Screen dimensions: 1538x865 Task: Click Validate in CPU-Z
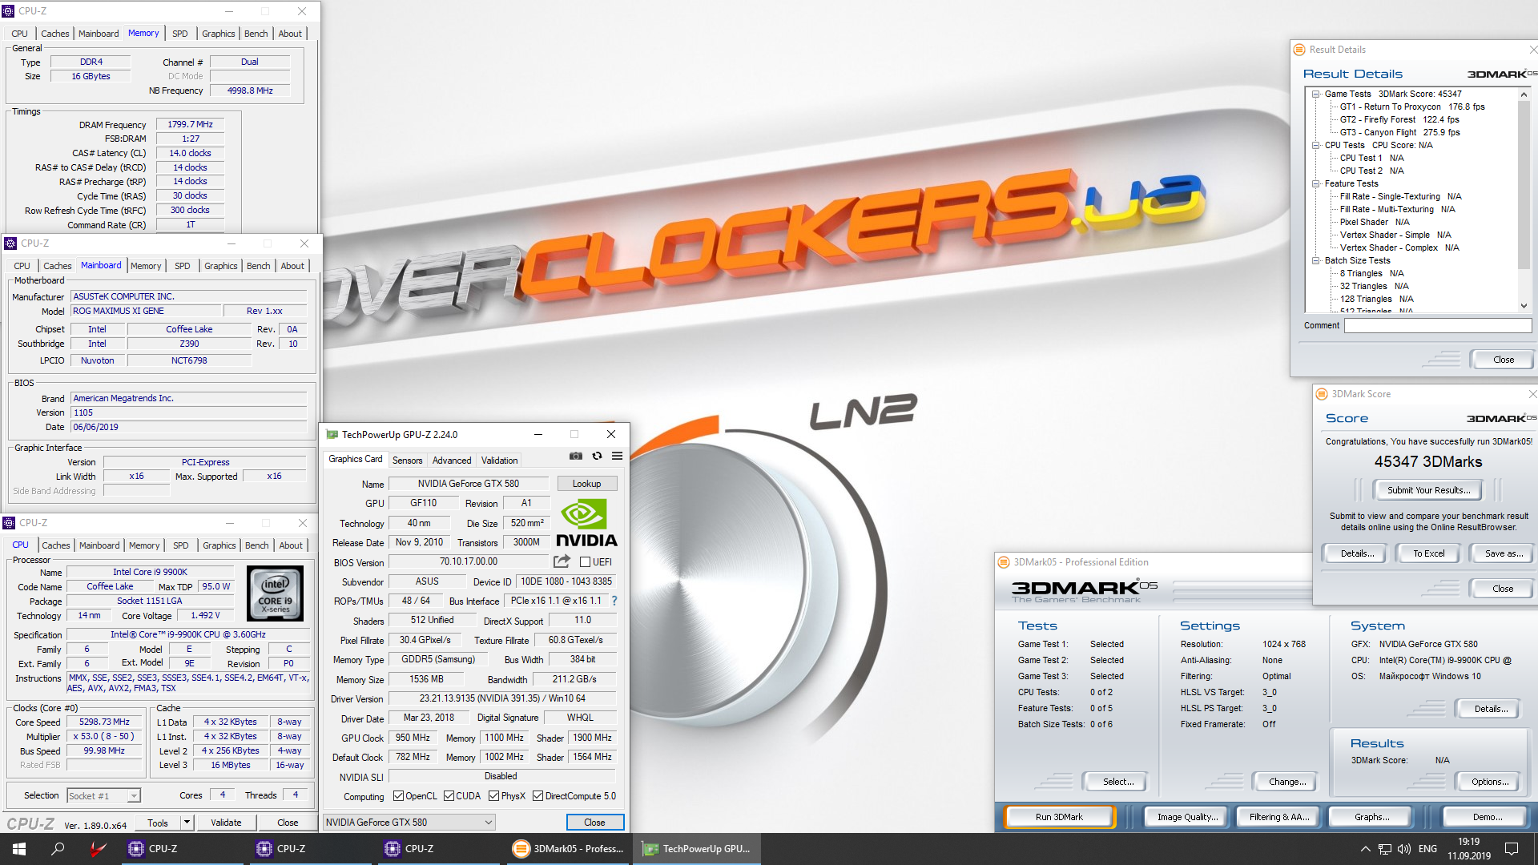tap(226, 823)
